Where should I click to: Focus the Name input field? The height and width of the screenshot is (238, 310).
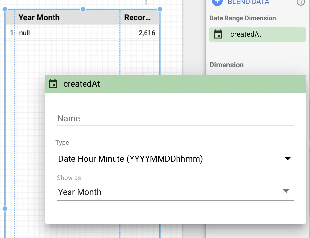(x=175, y=119)
